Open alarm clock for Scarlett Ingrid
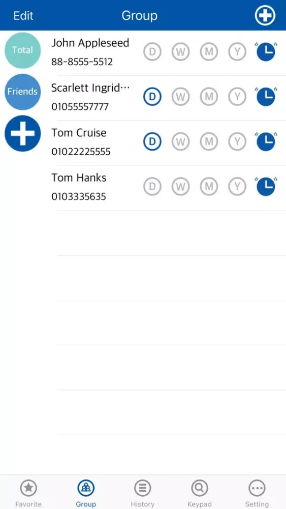The width and height of the screenshot is (286, 509). (x=266, y=97)
